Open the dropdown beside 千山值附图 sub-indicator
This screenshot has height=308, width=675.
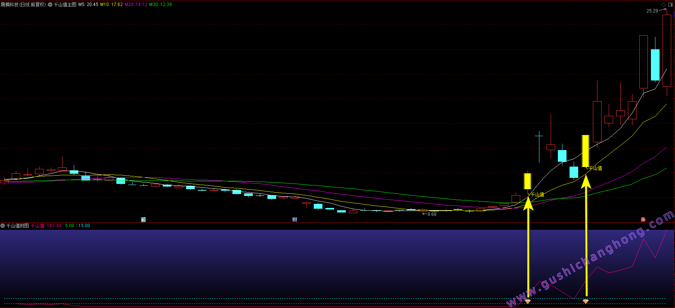pos(3,226)
